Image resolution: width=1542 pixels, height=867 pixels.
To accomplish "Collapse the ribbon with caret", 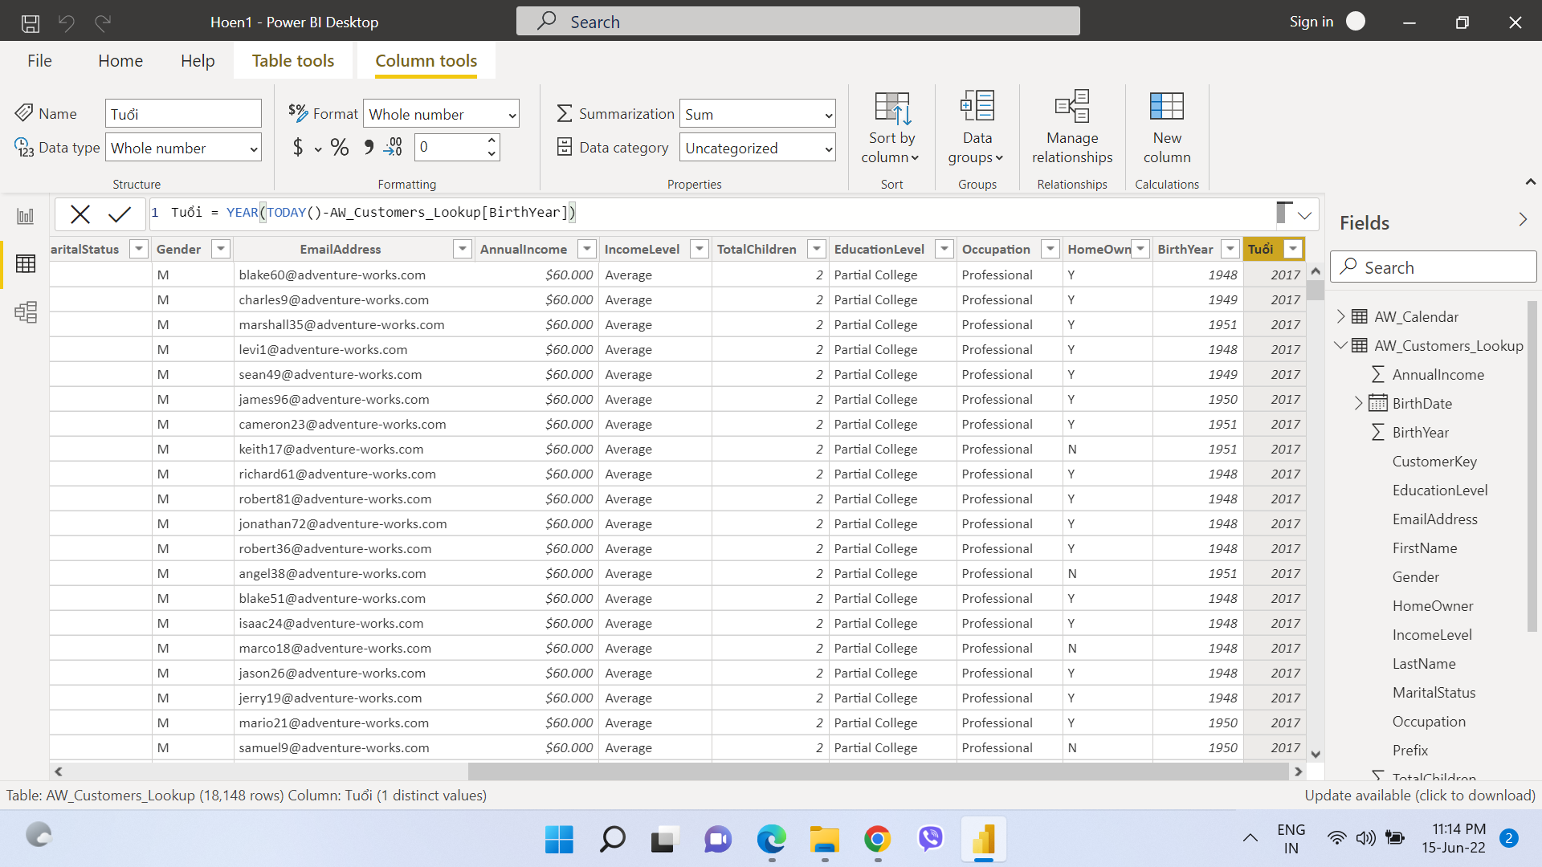I will click(x=1530, y=182).
